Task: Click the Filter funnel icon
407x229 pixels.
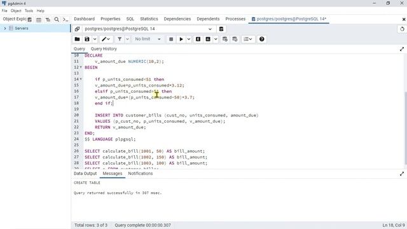Action: [x=120, y=39]
